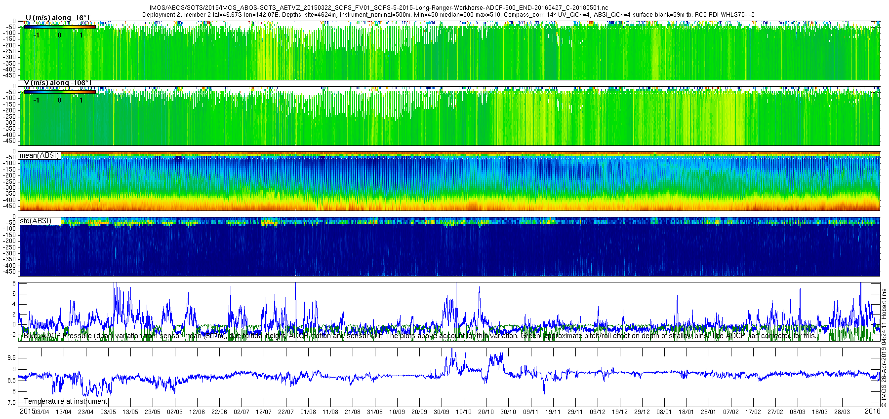Click the '27/02' date tick

coord(775,412)
